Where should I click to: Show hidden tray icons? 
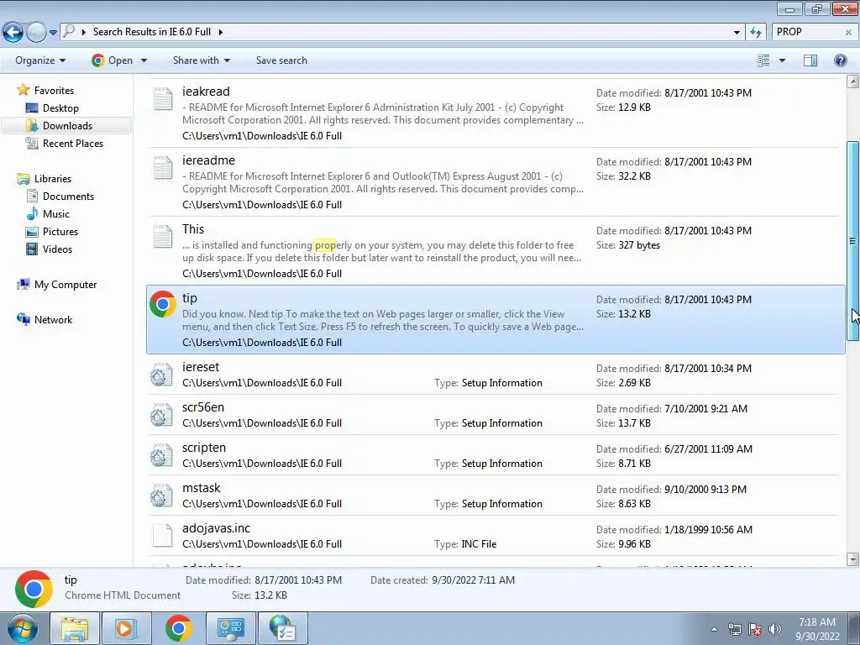point(714,629)
